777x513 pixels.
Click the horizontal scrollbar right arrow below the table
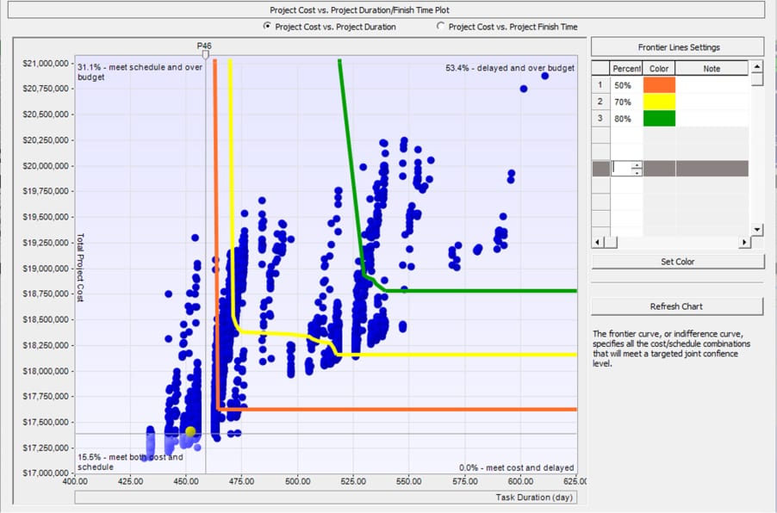point(744,242)
